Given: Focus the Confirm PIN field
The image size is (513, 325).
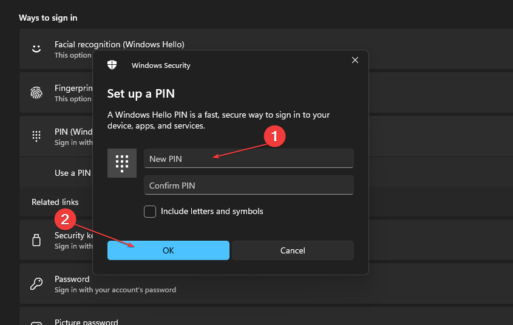Looking at the screenshot, I should pyautogui.click(x=248, y=186).
